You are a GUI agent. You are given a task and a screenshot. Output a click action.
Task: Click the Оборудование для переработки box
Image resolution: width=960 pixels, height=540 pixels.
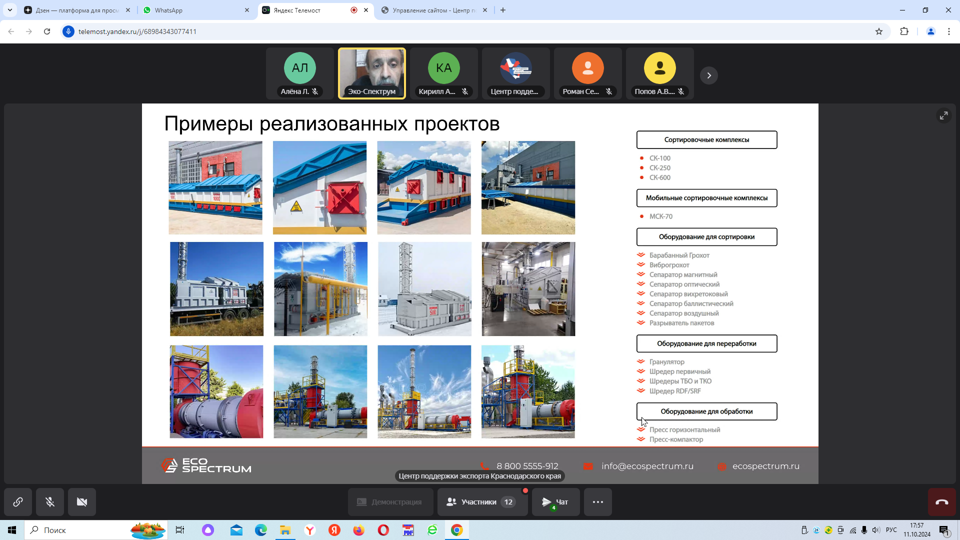706,343
